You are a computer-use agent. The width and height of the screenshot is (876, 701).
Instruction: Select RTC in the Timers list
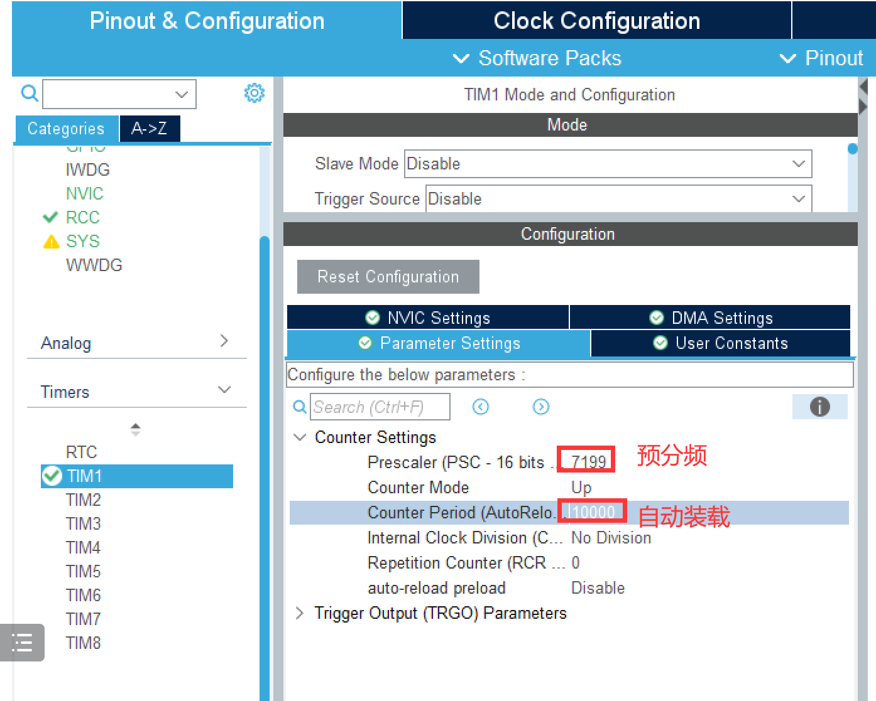click(x=82, y=452)
